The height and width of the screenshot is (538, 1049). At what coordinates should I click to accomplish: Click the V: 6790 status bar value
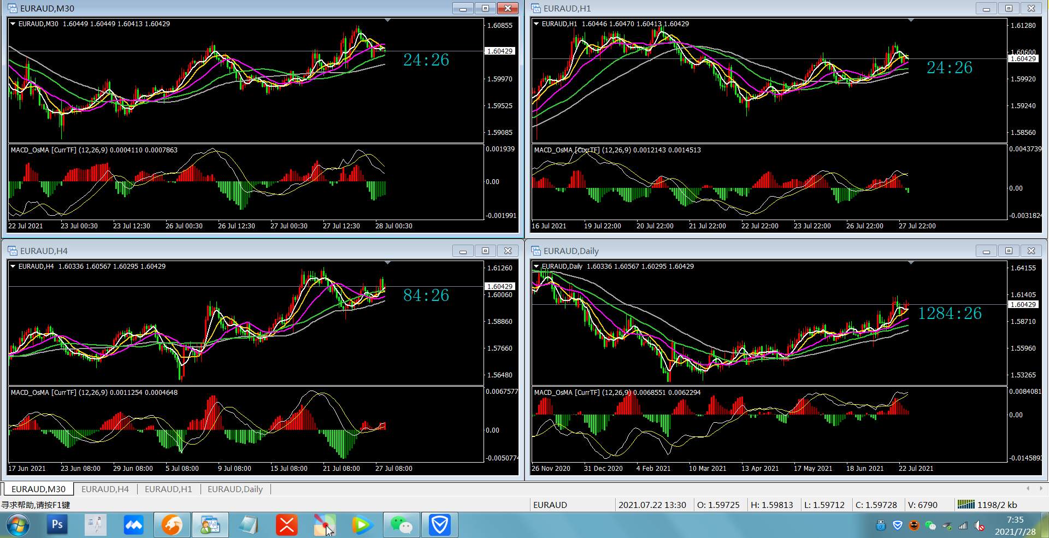coord(922,505)
